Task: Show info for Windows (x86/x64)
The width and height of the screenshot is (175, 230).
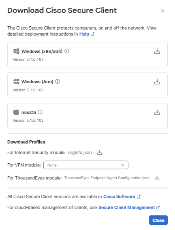Action: [x=67, y=51]
